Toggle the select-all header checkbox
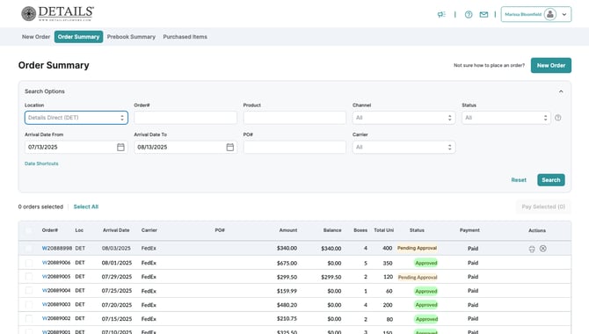Image resolution: width=589 pixels, height=334 pixels. 28,230
